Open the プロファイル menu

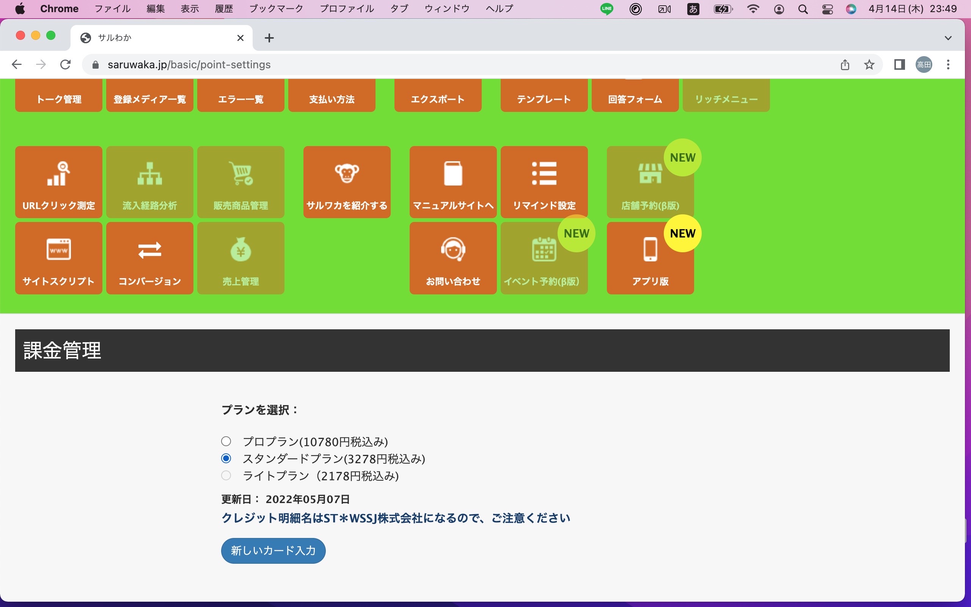click(x=347, y=9)
